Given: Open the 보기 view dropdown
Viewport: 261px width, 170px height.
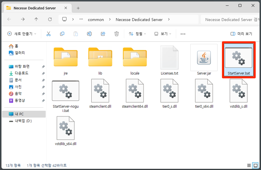Looking at the screenshot, I should point(163,34).
